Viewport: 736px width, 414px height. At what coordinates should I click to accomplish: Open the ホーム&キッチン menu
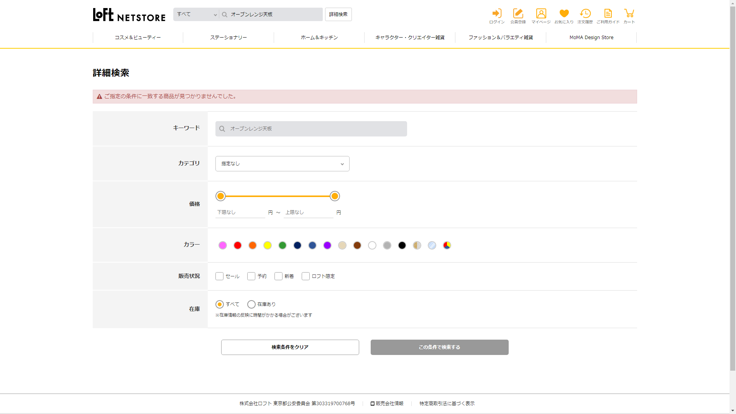tap(319, 38)
